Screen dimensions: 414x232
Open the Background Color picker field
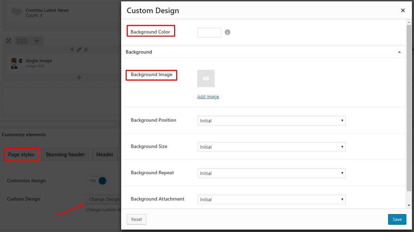pyautogui.click(x=209, y=33)
